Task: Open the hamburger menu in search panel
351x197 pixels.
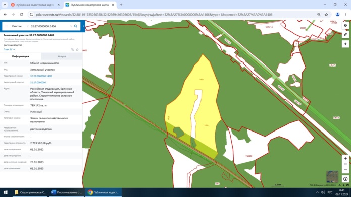Action: point(7,26)
